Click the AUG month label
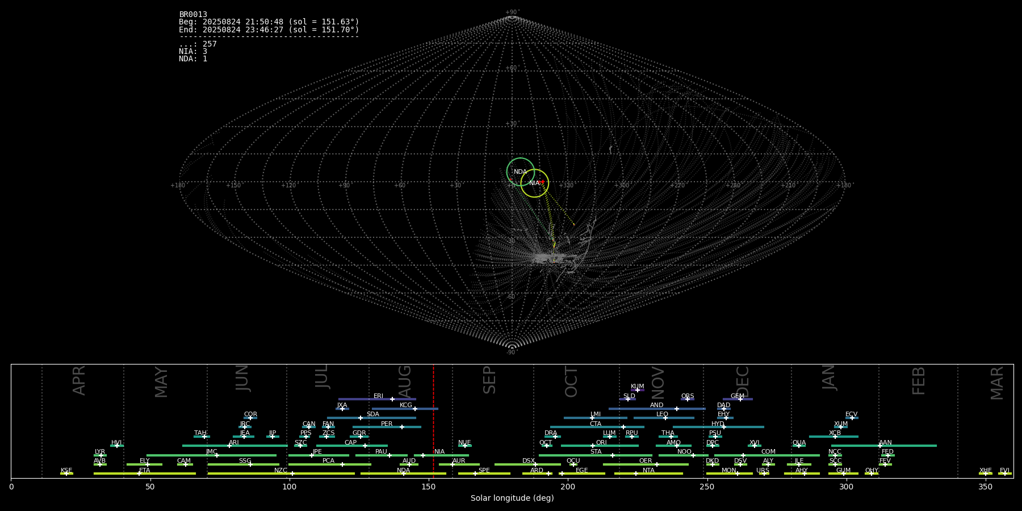The image size is (1022, 511). tap(404, 382)
